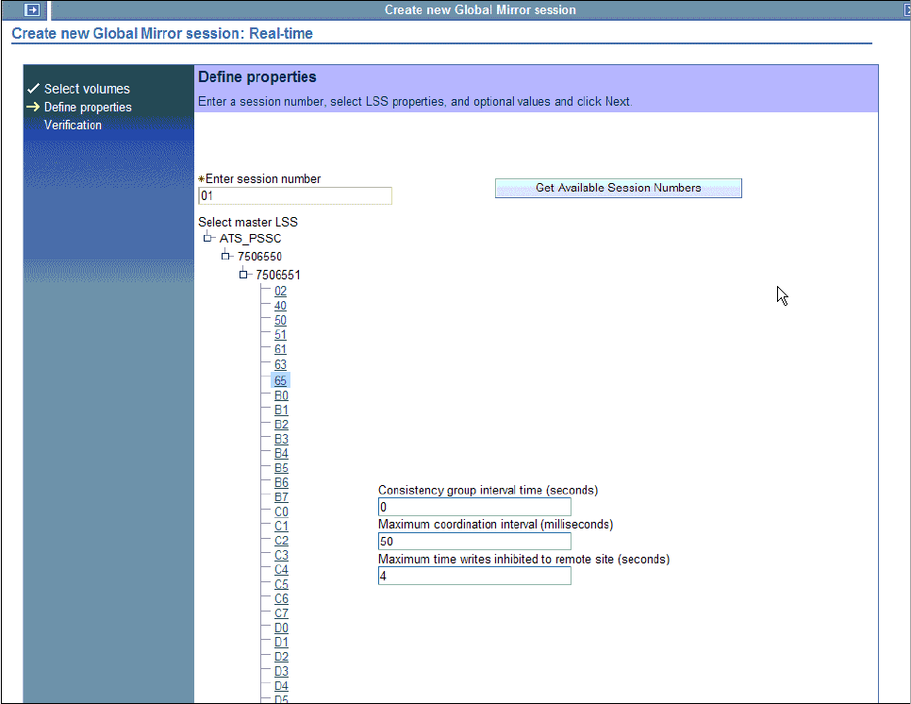Select master LSS B6
Screen dimensions: 911x704
pyautogui.click(x=281, y=482)
